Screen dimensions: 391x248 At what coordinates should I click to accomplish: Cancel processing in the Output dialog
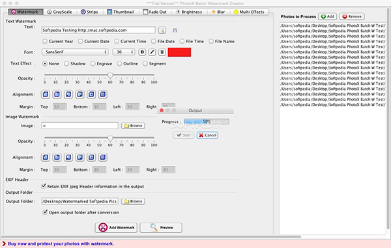[207, 135]
